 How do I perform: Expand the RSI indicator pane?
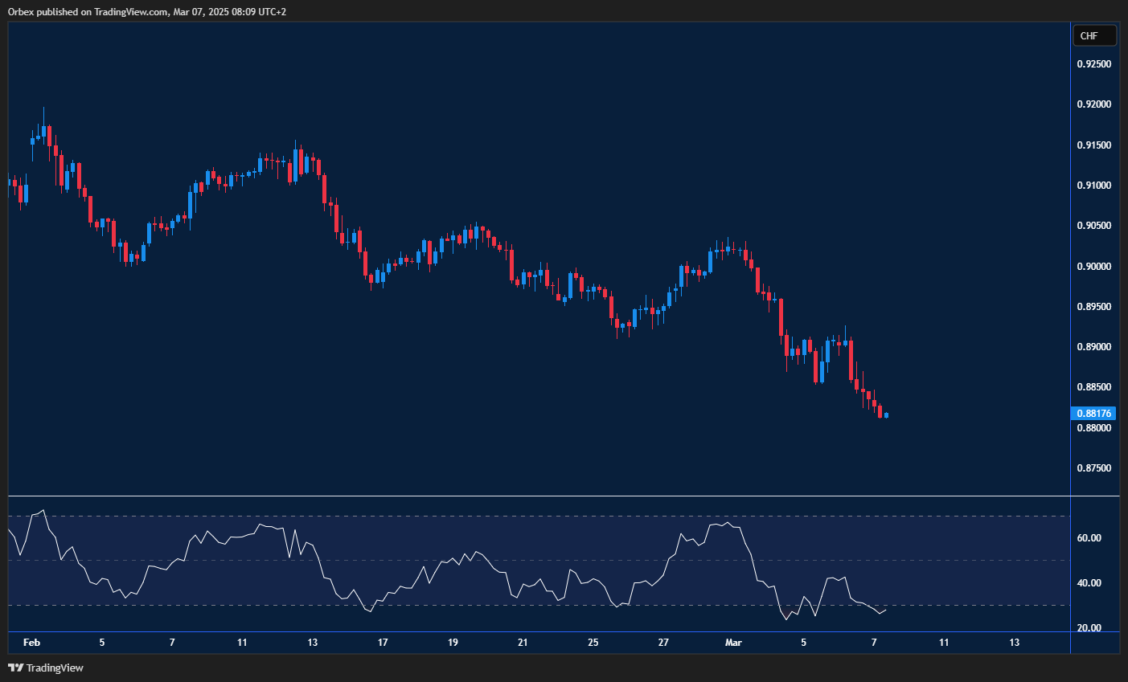539,562
